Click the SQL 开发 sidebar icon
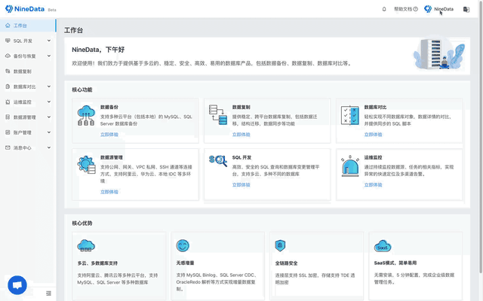483x301 pixels. (8, 41)
